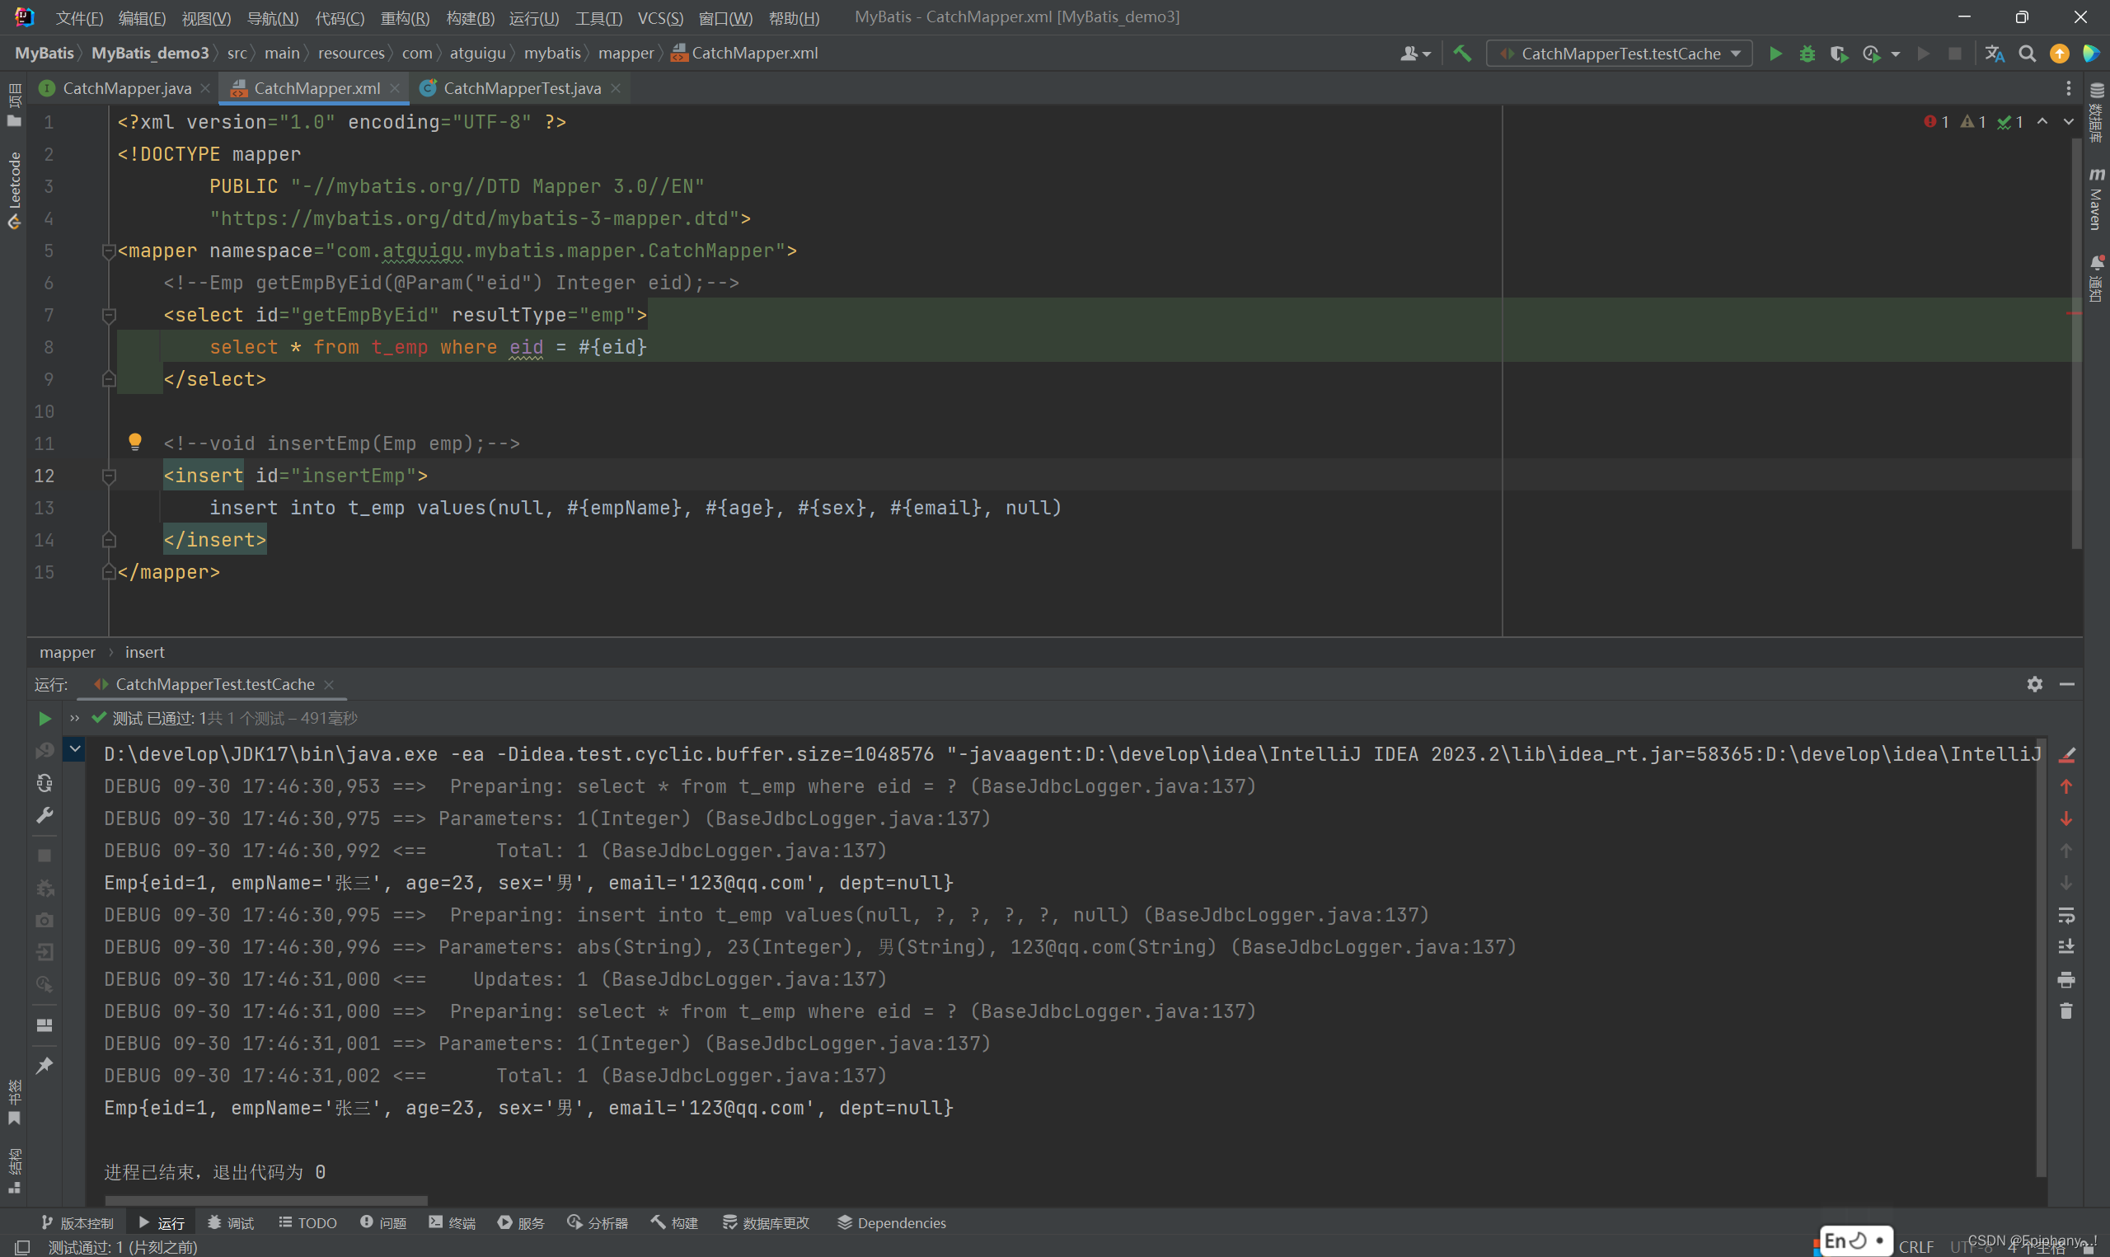Pin the current run tab
2110x1257 pixels.
45,1065
